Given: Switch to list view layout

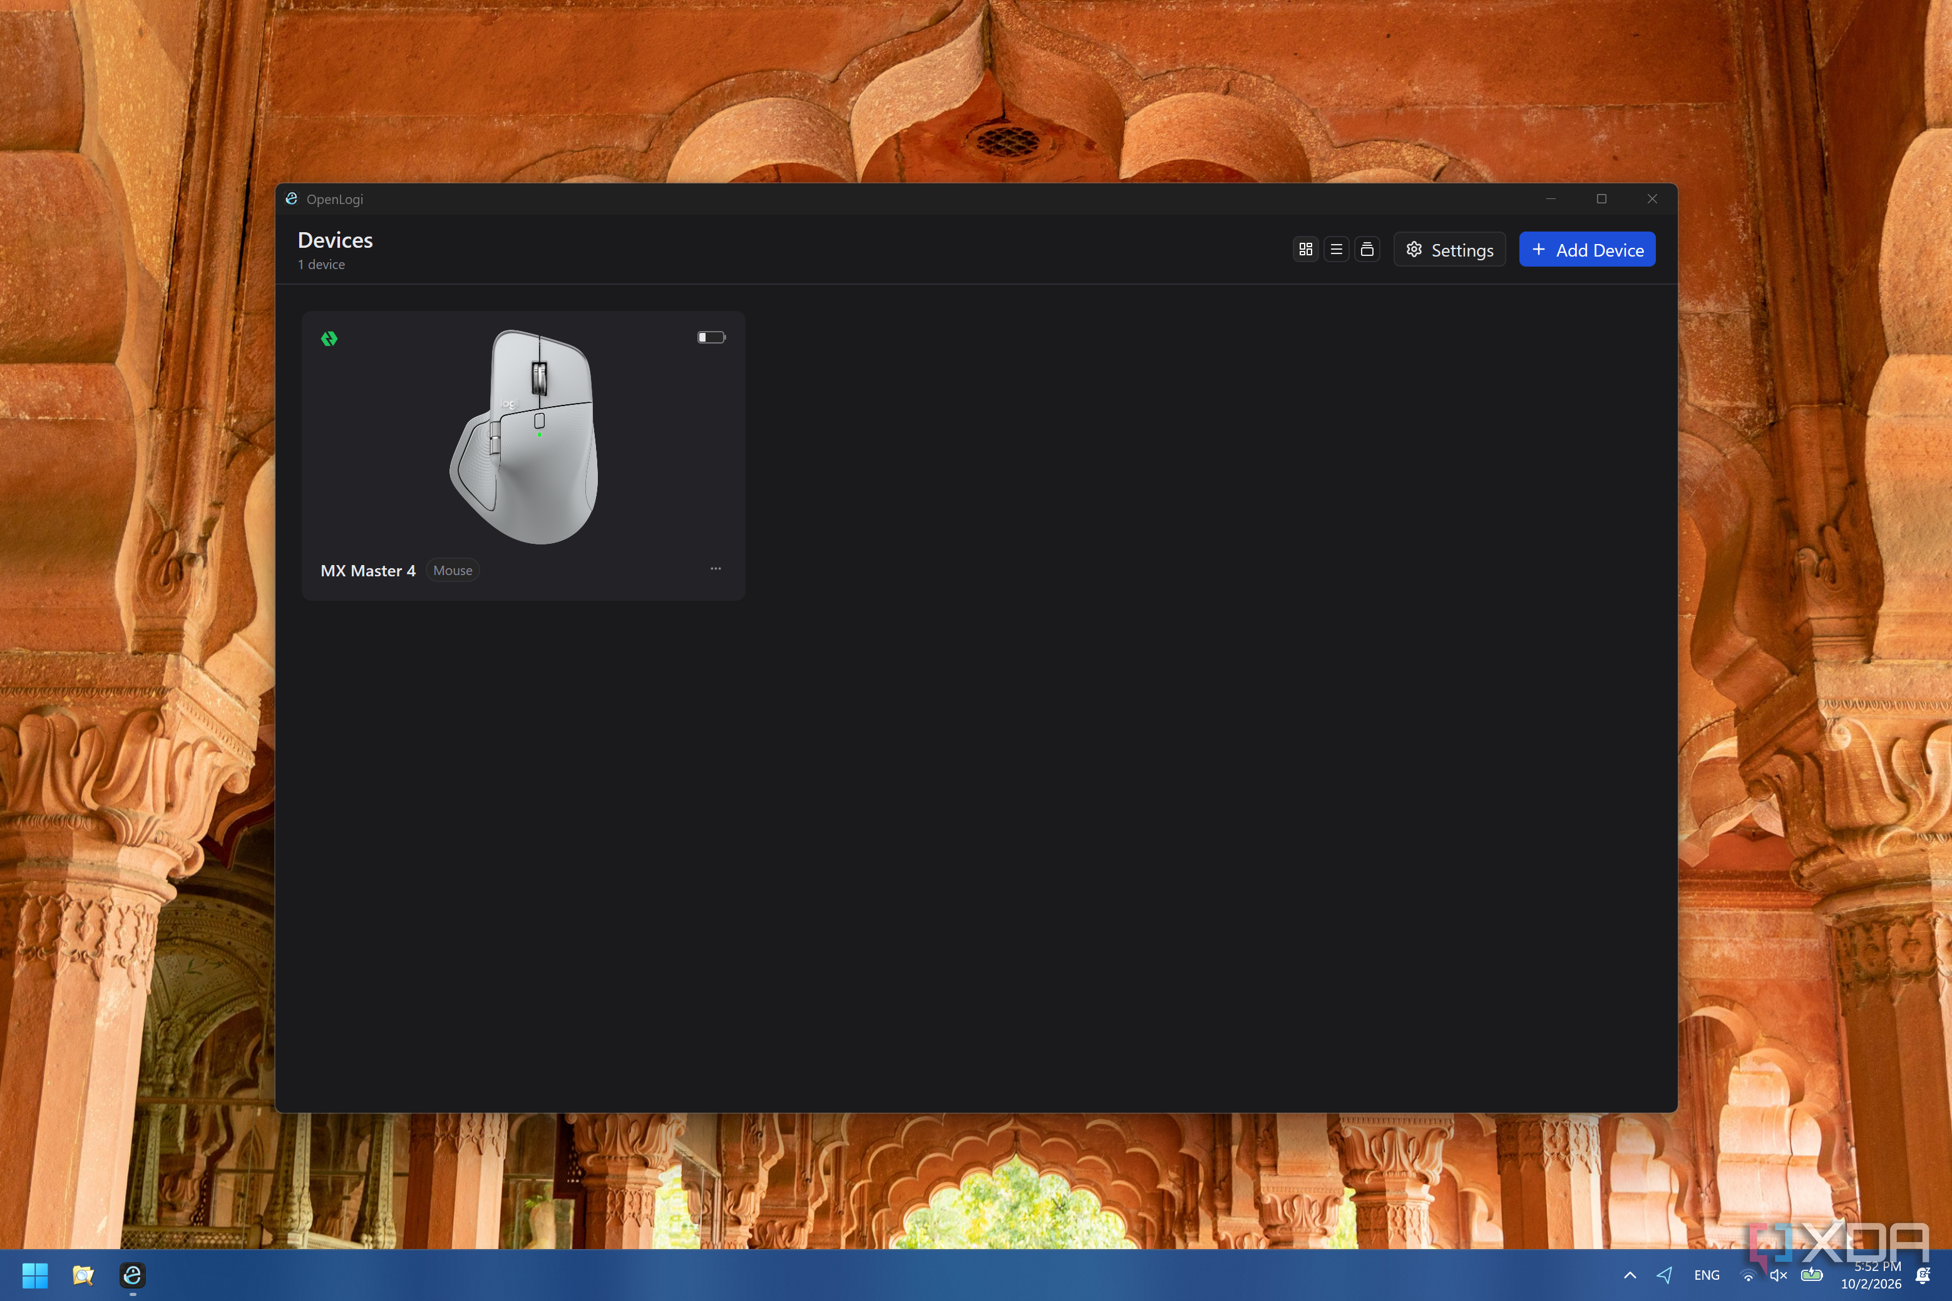Looking at the screenshot, I should 1336,249.
